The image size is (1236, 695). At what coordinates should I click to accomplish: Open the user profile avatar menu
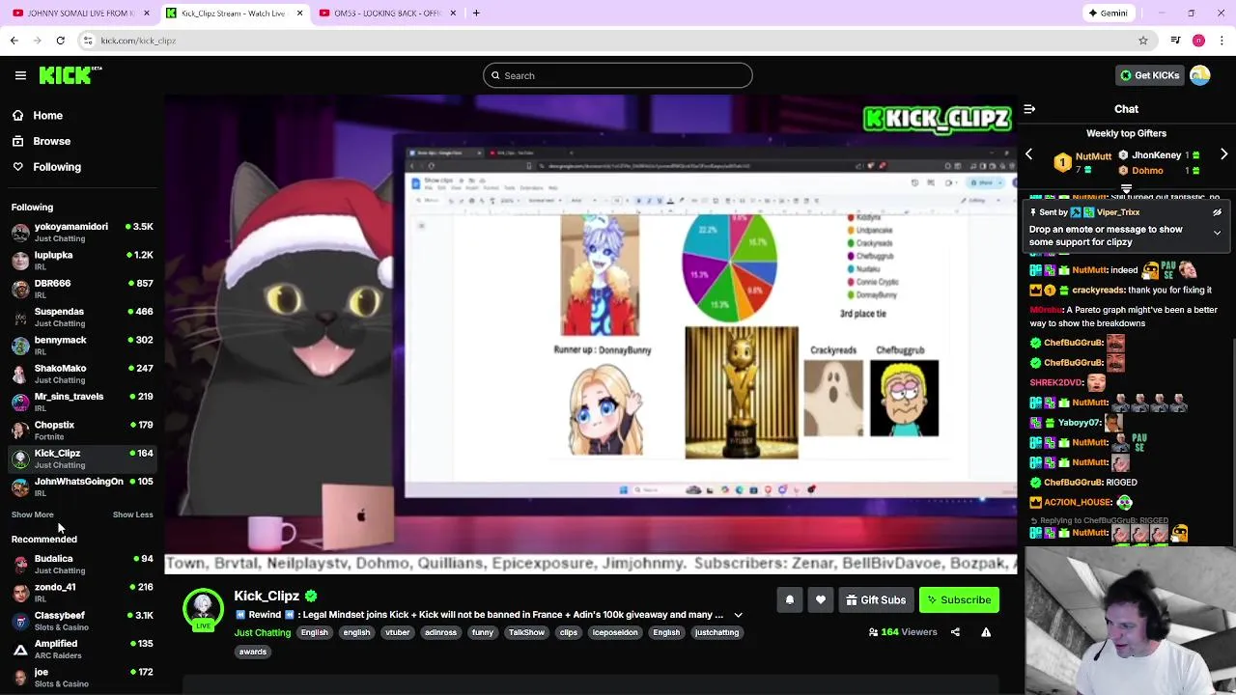[1200, 75]
